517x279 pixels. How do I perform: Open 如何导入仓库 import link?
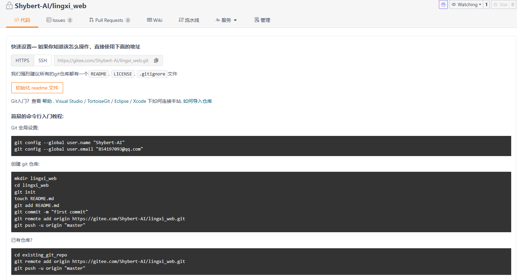point(197,101)
